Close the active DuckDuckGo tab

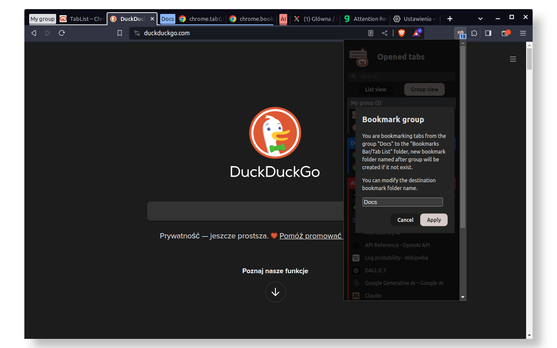[152, 19]
